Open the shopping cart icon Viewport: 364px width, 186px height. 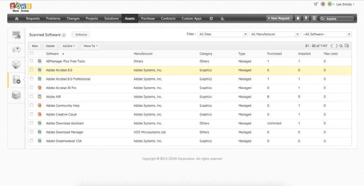click(x=316, y=4)
